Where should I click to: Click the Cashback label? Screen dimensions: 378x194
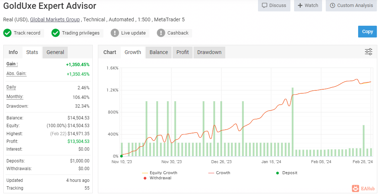(178, 33)
